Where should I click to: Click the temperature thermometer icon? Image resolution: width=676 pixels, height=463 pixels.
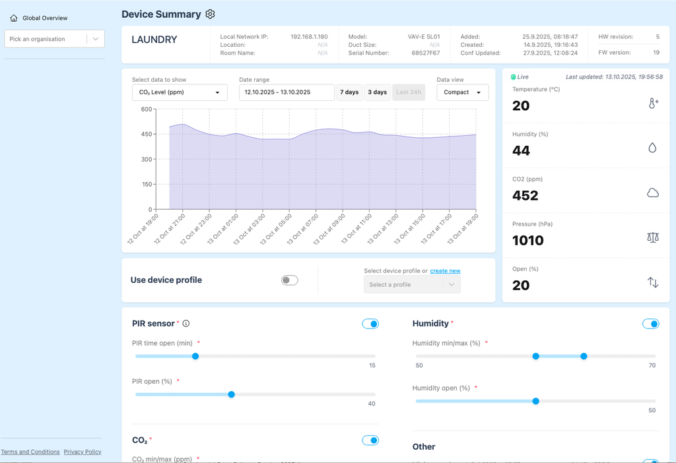pyautogui.click(x=653, y=103)
